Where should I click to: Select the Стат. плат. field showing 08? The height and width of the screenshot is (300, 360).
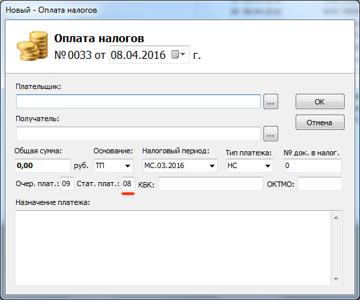[x=128, y=183]
